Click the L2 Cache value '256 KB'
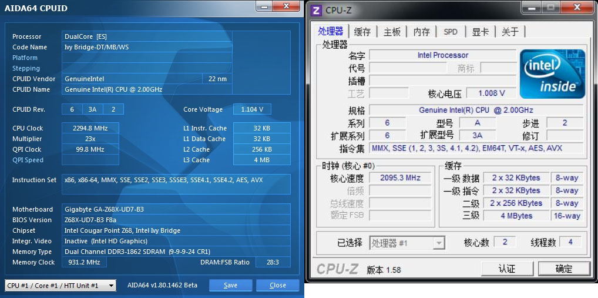This screenshot has height=298, width=598. pyautogui.click(x=261, y=149)
